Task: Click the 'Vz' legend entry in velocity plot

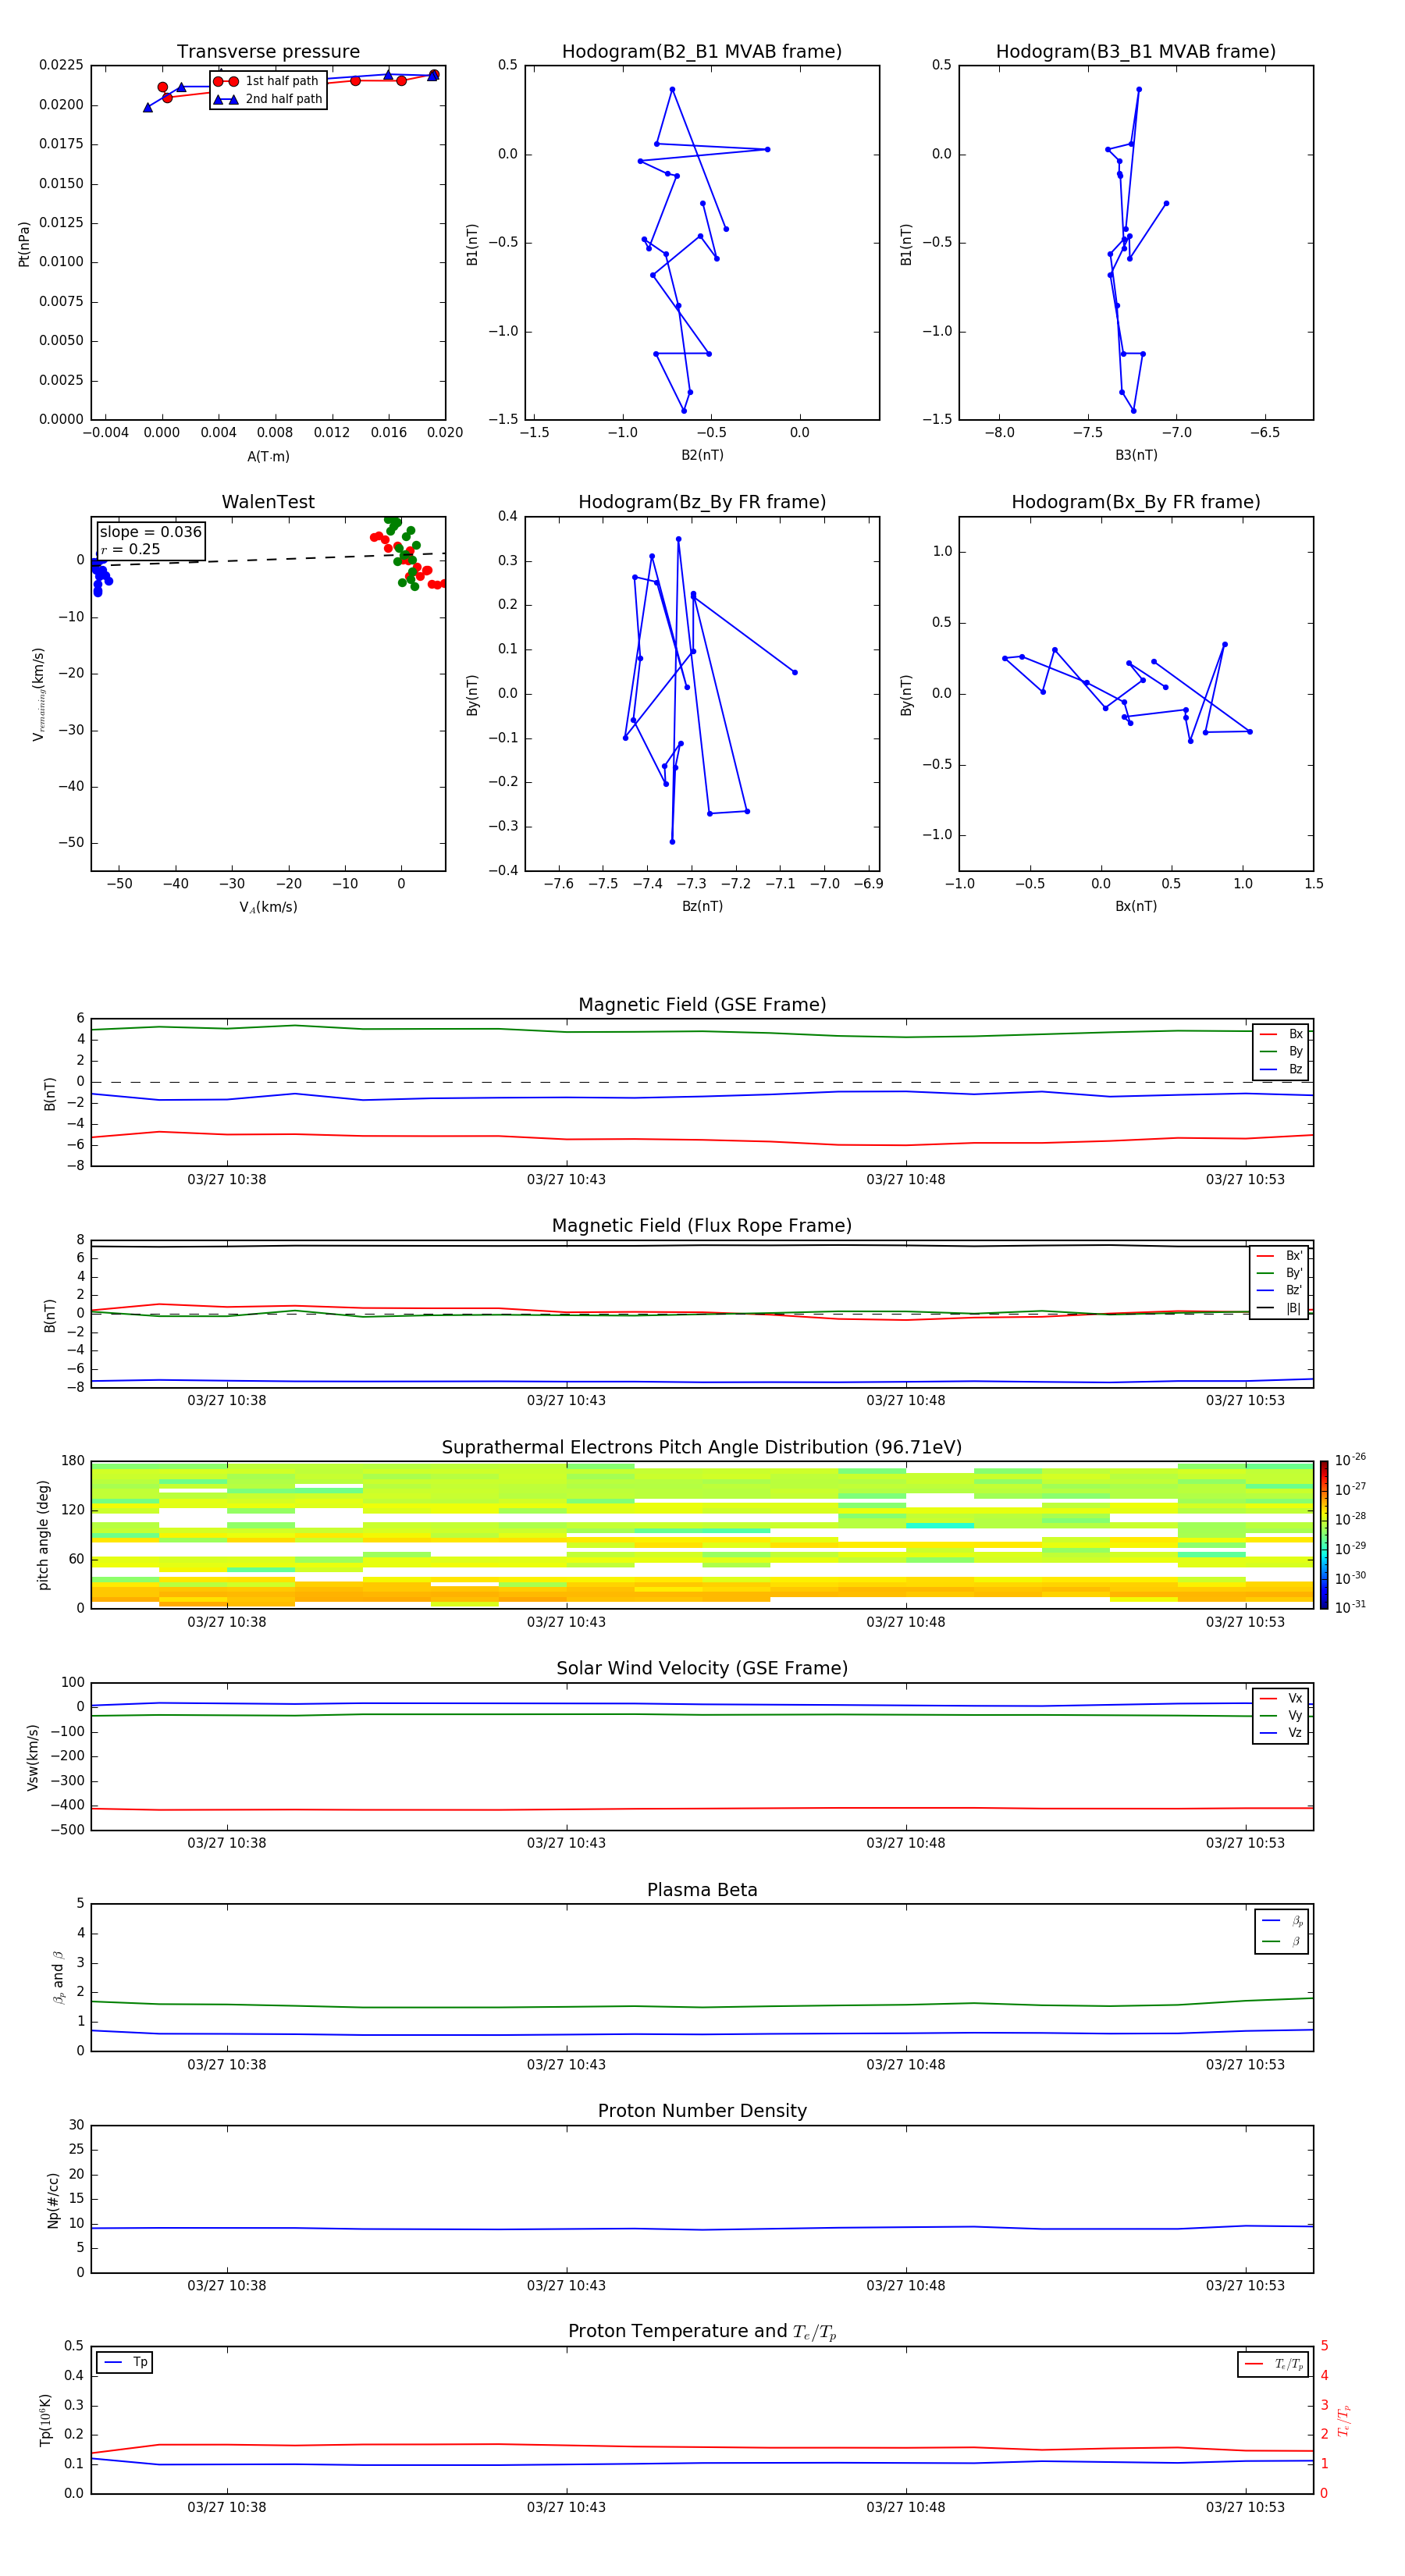Action: [x=1281, y=1733]
